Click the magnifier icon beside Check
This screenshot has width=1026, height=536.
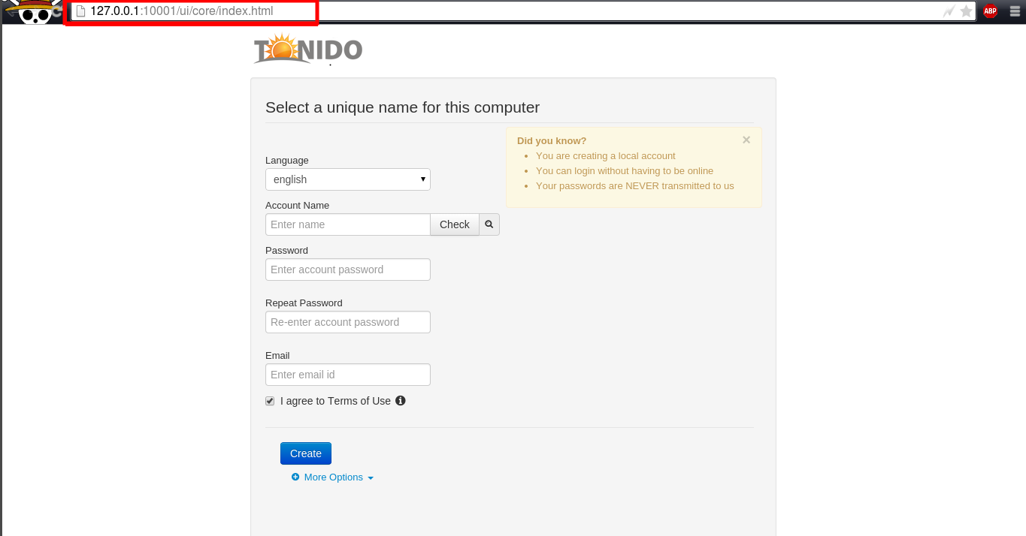click(489, 224)
